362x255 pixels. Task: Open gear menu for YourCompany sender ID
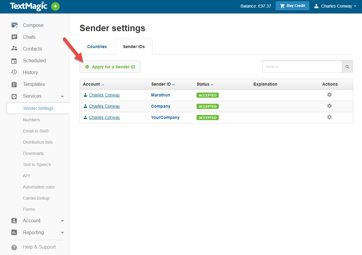329,117
